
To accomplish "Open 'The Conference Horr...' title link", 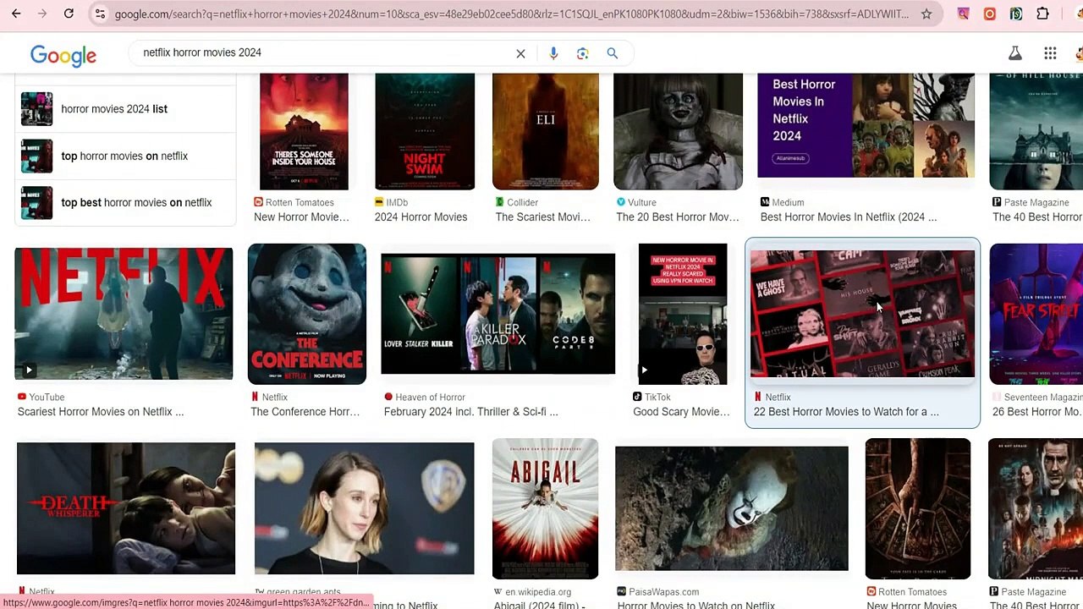I will pos(305,412).
